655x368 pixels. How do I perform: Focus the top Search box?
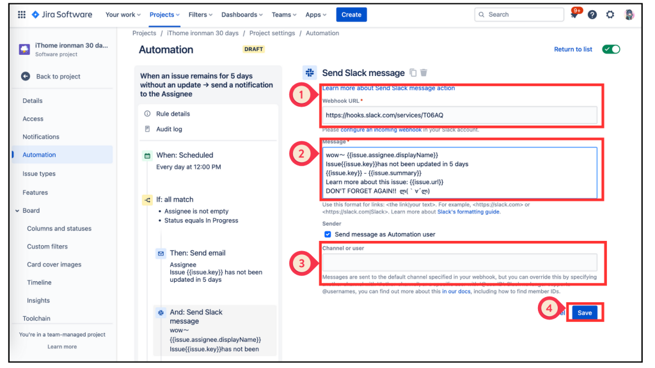pyautogui.click(x=519, y=15)
